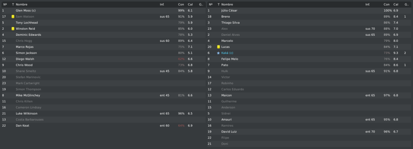
Task: Click the Nº header in right table
Action: tap(210, 4)
